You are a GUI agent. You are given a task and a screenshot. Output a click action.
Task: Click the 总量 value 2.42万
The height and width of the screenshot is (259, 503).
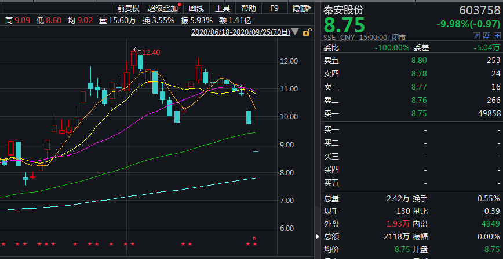(398, 198)
